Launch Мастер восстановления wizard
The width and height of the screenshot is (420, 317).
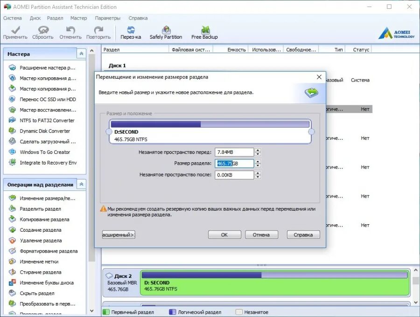click(42, 110)
